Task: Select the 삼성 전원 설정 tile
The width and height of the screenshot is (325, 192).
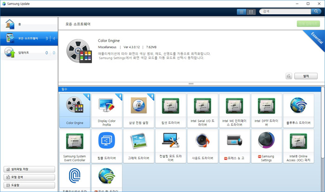Action: tap(139, 110)
